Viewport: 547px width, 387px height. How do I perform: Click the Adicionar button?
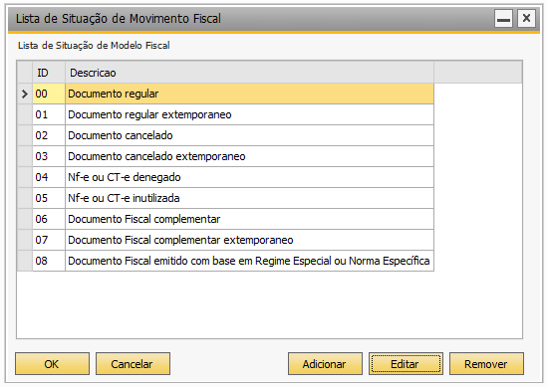tap(325, 364)
